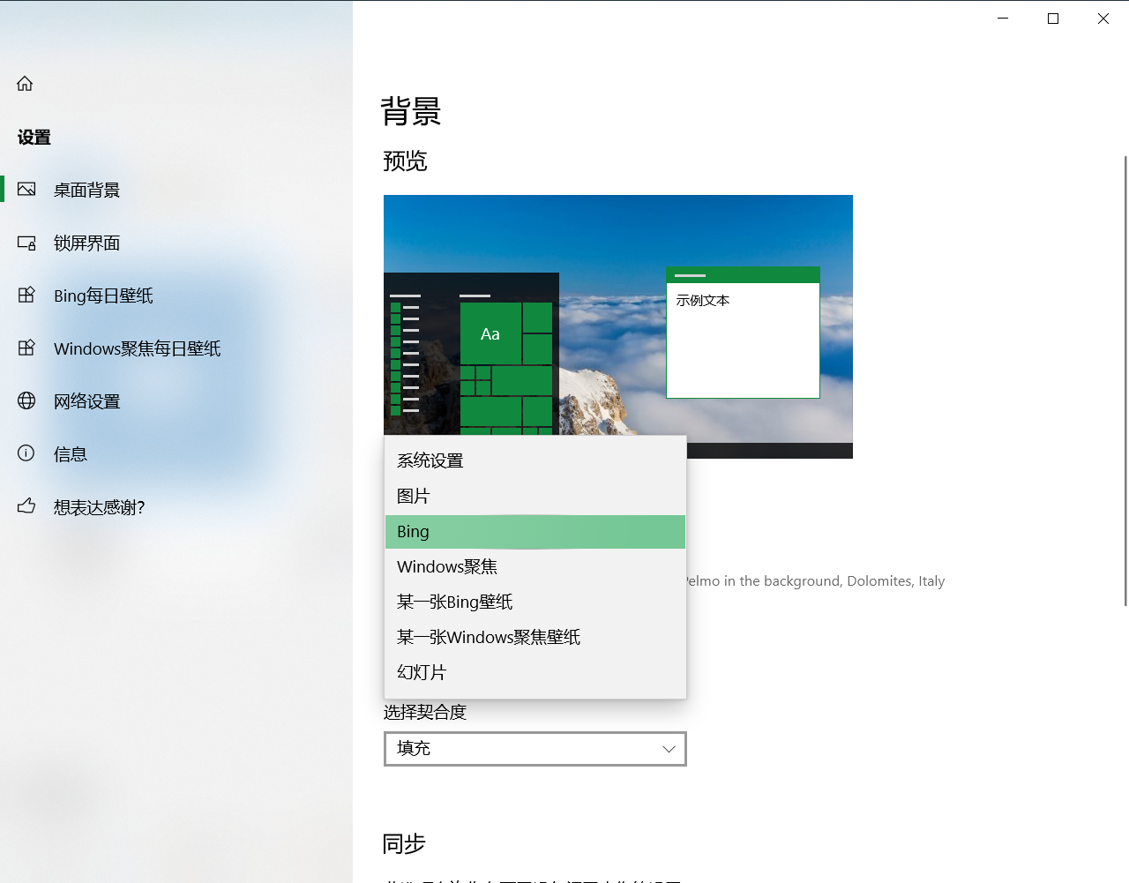Click the lock screen icon beside 锁屏界面
Screen dimensions: 1129x883
coord(26,243)
